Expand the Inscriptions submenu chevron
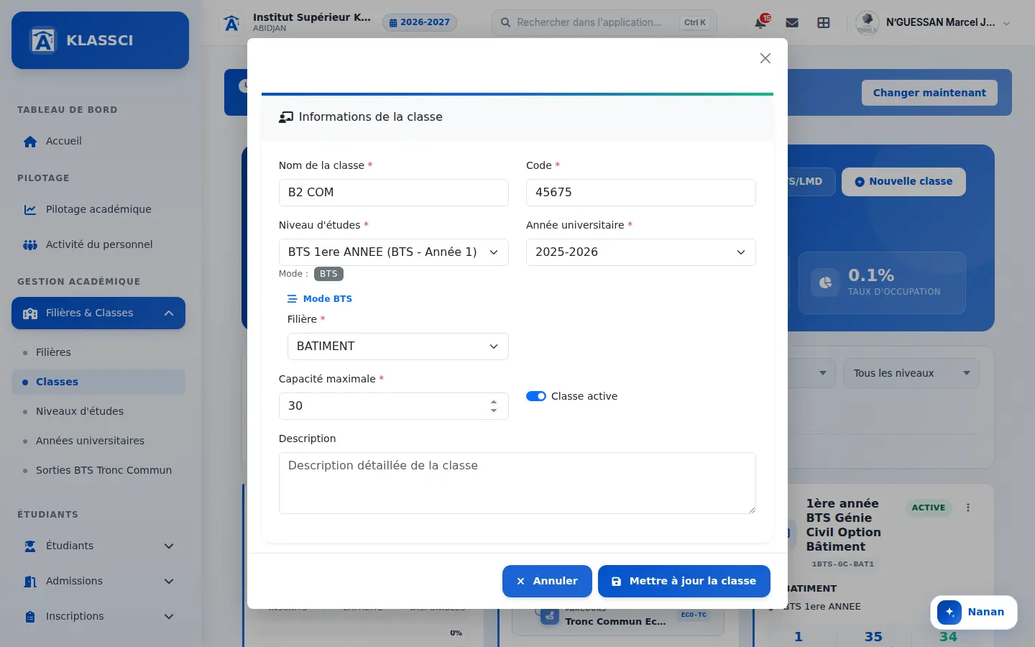Image resolution: width=1035 pixels, height=647 pixels. coord(169,617)
